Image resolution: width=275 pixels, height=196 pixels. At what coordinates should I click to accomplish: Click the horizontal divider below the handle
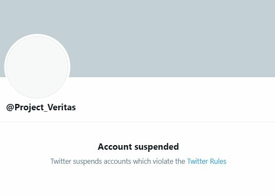tap(137, 121)
